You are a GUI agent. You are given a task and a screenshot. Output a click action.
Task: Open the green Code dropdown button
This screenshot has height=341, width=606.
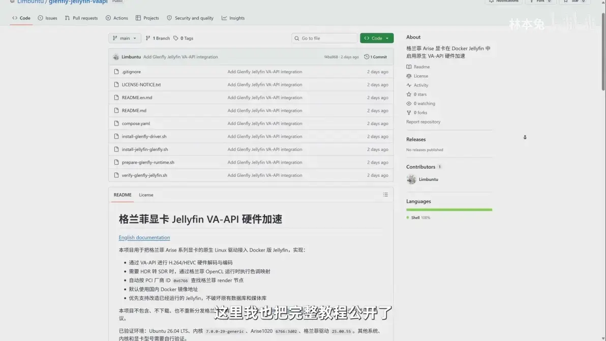tap(377, 38)
